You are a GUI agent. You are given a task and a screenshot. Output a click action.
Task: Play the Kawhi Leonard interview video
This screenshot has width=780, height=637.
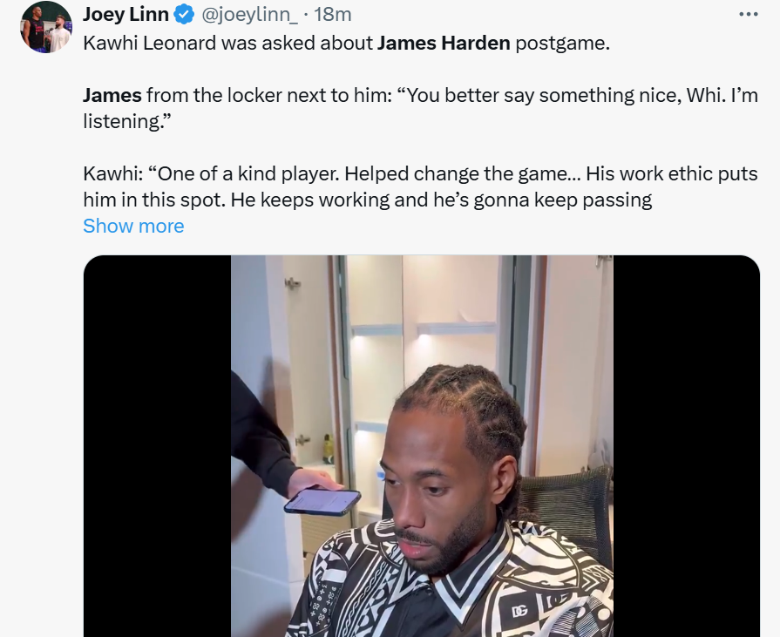pyautogui.click(x=421, y=445)
